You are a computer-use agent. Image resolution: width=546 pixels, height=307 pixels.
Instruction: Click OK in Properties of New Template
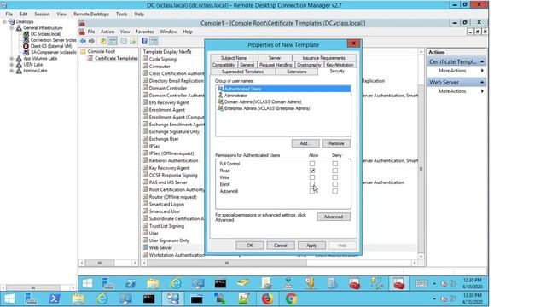click(250, 246)
